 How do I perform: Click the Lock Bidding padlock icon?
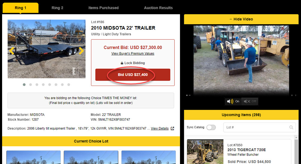122,63
